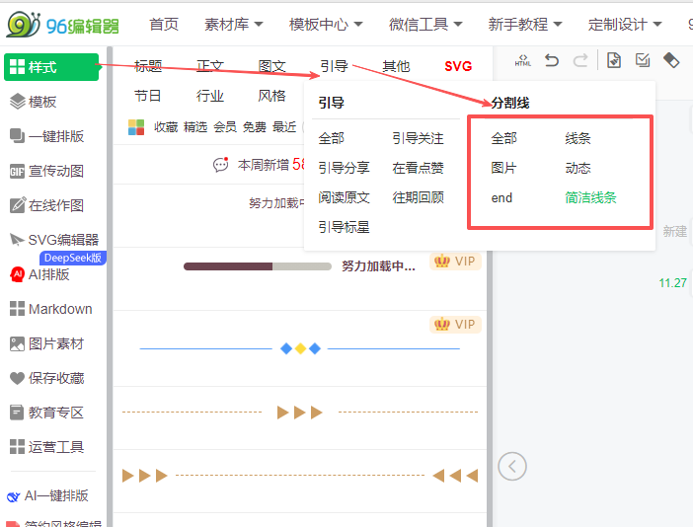Click the collapse panel left-arrow circle
693x527 pixels.
tap(511, 466)
